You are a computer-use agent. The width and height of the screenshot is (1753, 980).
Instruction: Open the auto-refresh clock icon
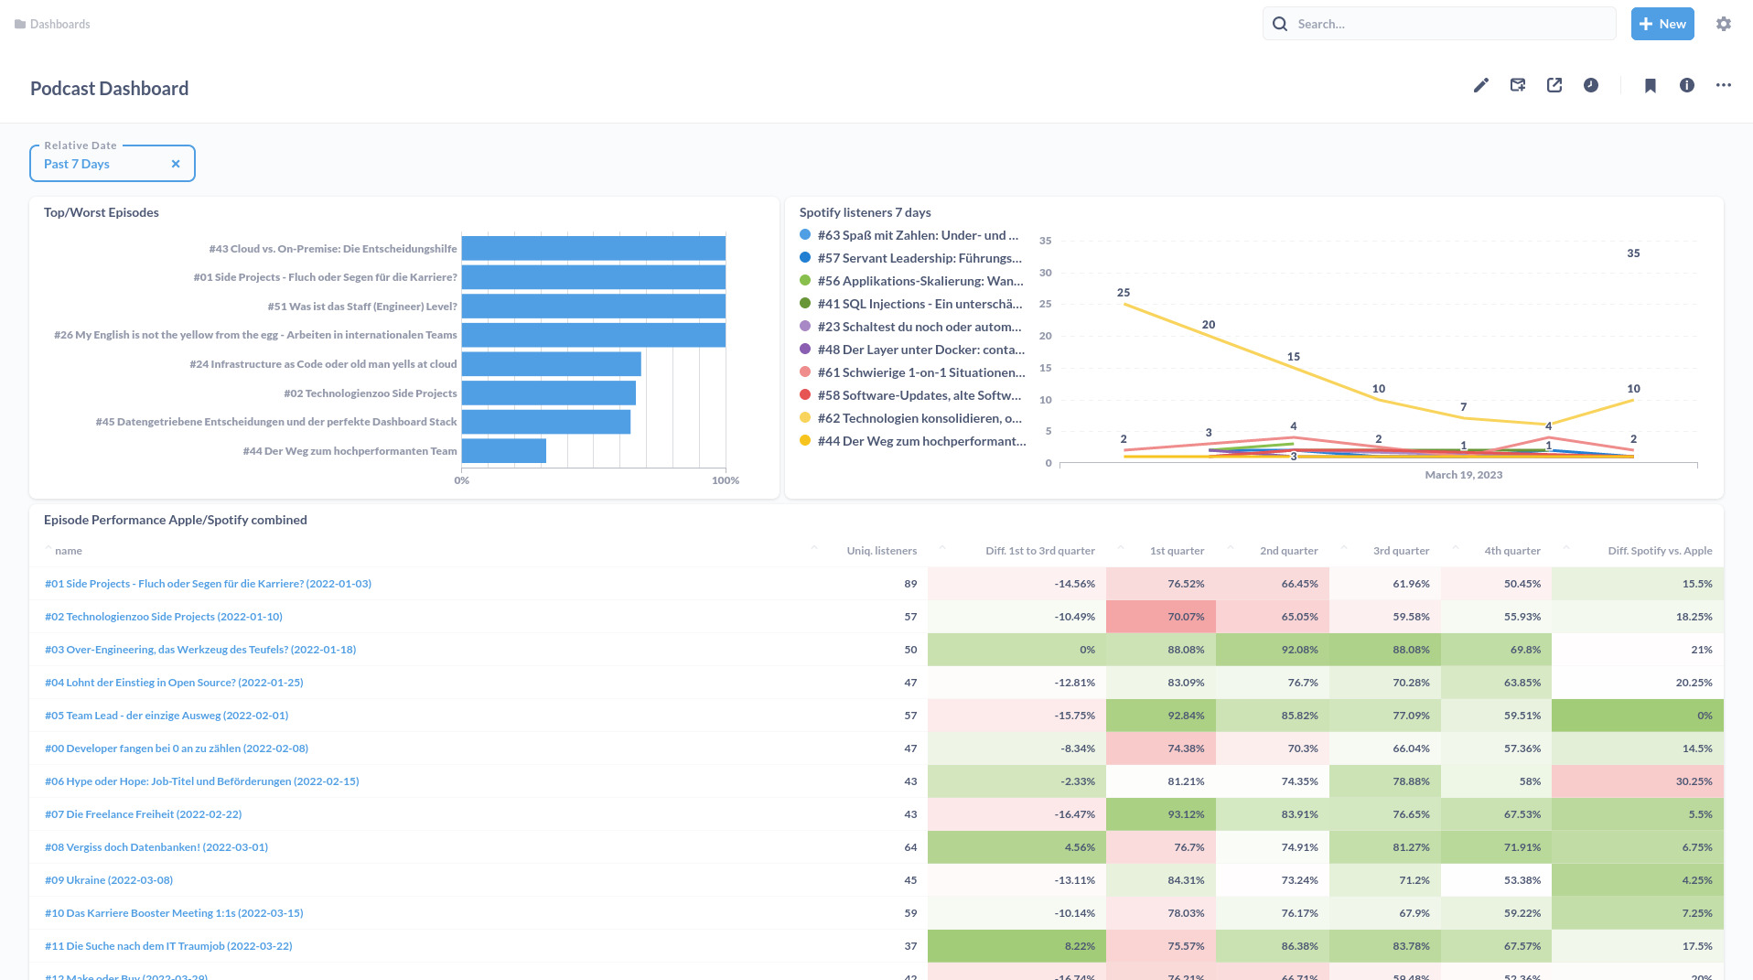(x=1591, y=85)
